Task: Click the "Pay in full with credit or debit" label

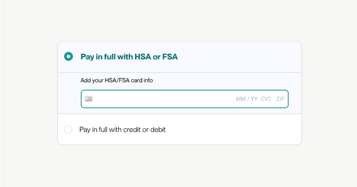Action: coord(122,130)
